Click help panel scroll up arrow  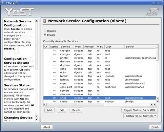[x=37, y=20]
